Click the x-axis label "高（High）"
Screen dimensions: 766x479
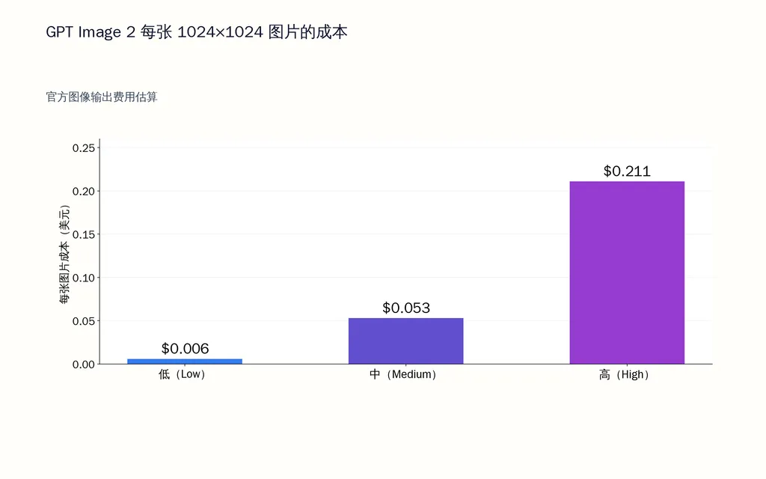pyautogui.click(x=625, y=374)
